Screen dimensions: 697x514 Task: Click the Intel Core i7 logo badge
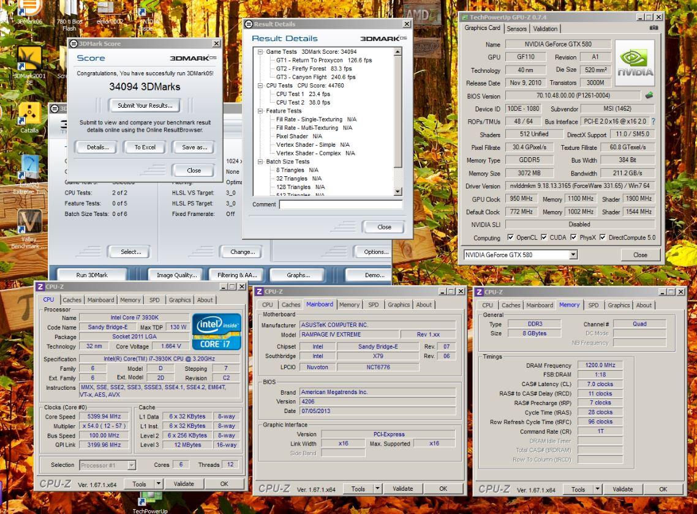pyautogui.click(x=216, y=332)
